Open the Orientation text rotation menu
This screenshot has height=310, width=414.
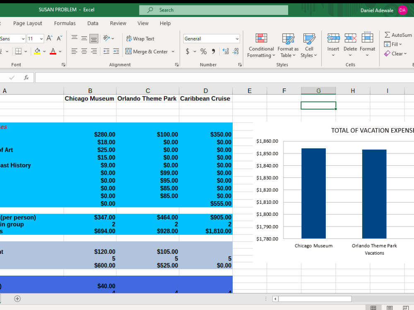click(x=108, y=38)
